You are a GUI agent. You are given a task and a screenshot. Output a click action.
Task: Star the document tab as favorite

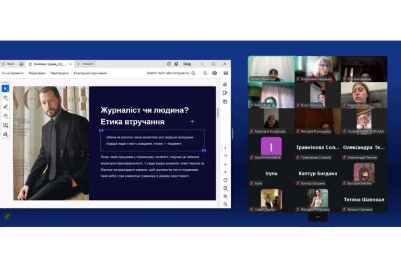tap(30, 64)
